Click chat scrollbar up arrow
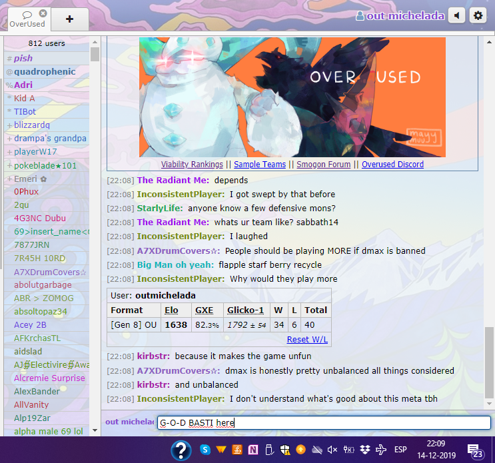 [x=489, y=42]
